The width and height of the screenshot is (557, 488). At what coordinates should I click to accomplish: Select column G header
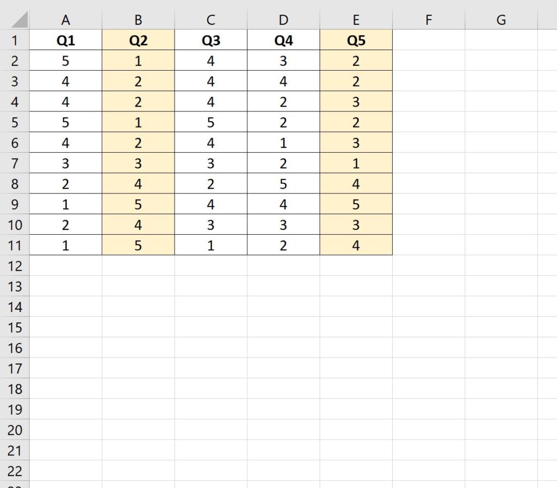tap(500, 20)
